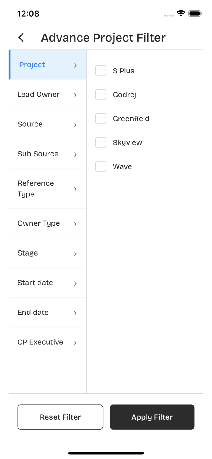
Task: Toggle the Wave project checkbox
Action: [101, 166]
